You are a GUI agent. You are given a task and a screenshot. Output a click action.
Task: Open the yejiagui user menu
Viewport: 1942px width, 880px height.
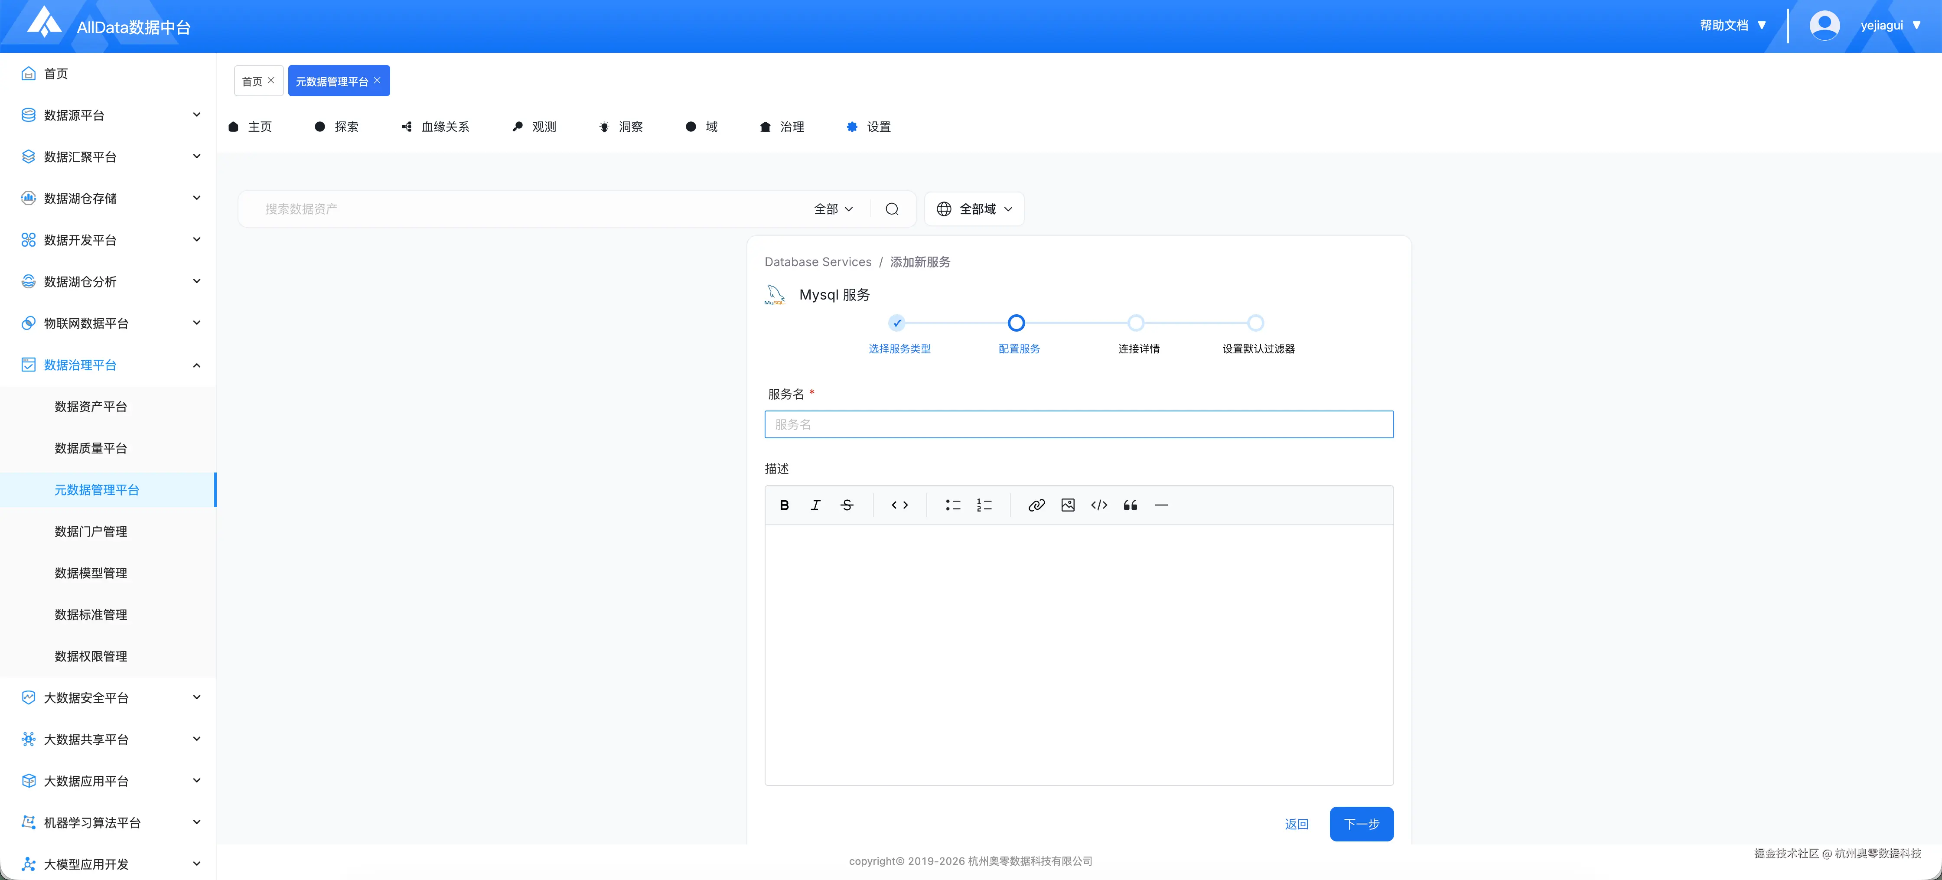pyautogui.click(x=1891, y=25)
